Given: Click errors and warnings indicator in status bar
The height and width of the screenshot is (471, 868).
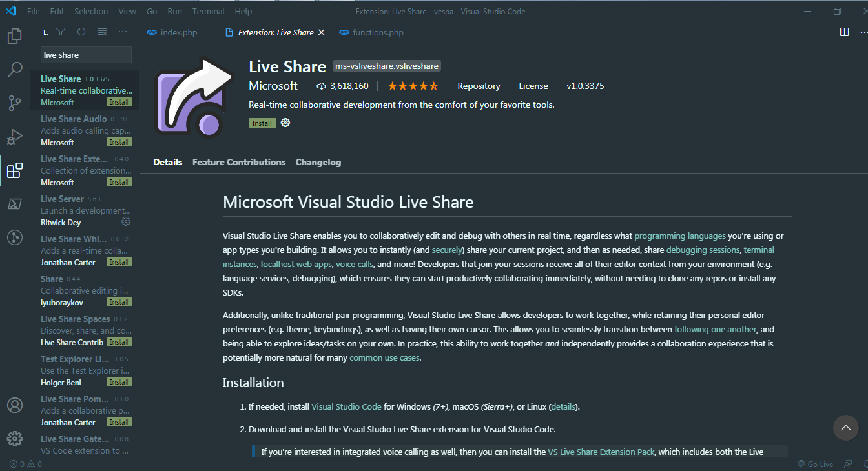Looking at the screenshot, I should tap(26, 464).
